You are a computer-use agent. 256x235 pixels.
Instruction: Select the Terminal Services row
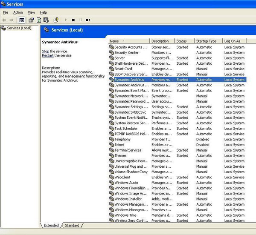tap(177, 150)
